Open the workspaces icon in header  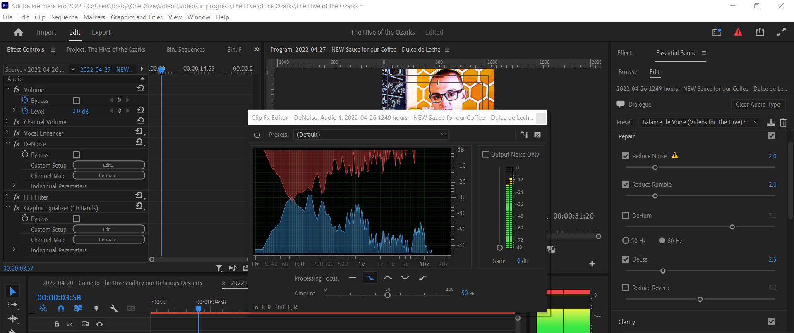[717, 32]
